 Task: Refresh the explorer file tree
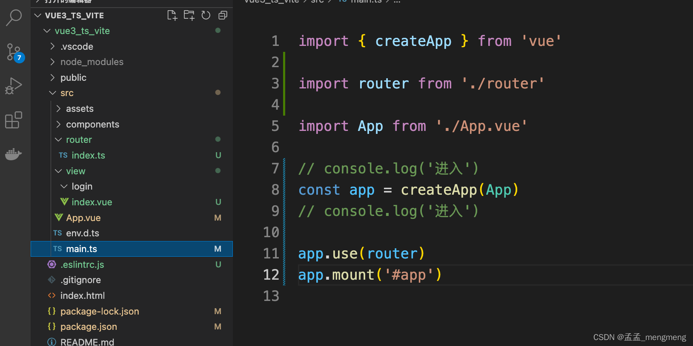[206, 15]
